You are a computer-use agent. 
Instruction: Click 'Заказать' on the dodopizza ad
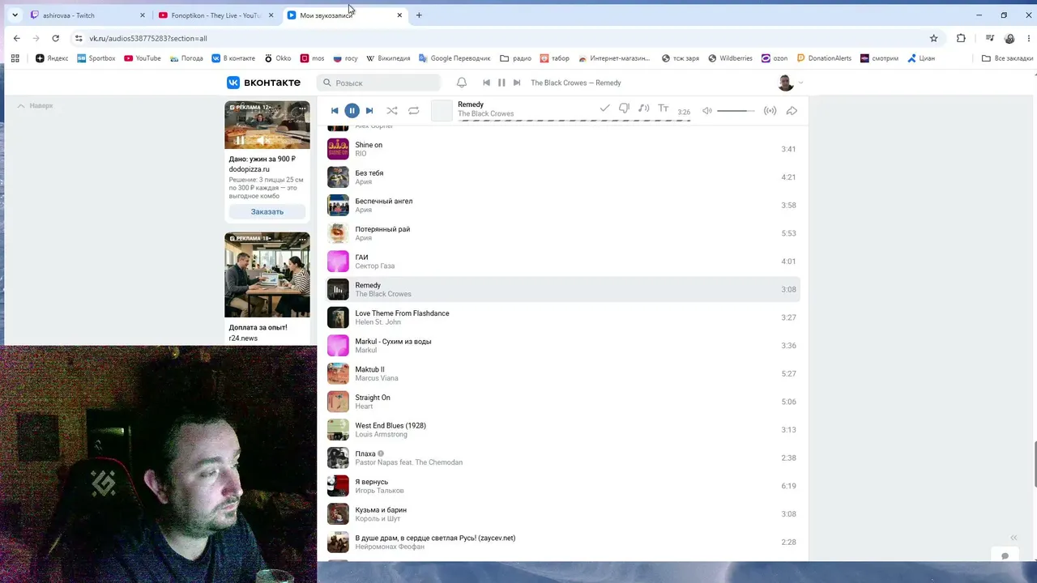pos(267,212)
